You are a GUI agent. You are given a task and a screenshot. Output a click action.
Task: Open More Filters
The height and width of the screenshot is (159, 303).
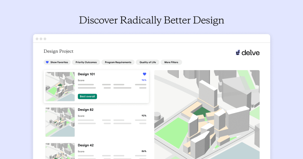pos(171,62)
